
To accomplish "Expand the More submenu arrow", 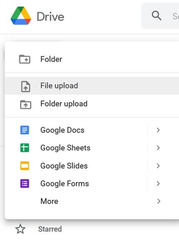I will point(159,201).
